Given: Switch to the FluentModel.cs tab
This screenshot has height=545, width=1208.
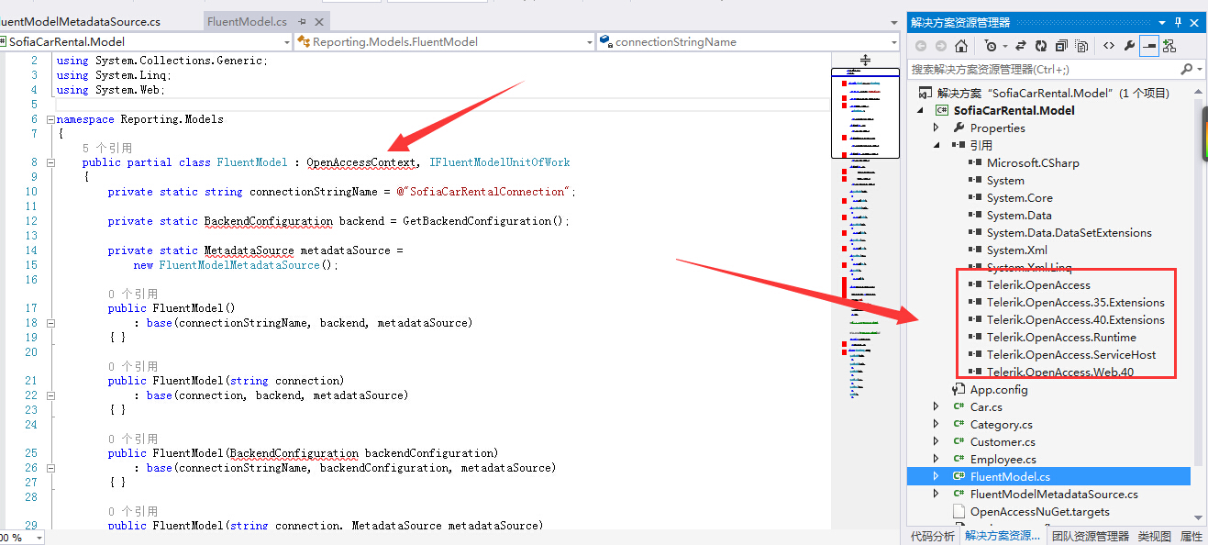Looking at the screenshot, I should click(247, 21).
